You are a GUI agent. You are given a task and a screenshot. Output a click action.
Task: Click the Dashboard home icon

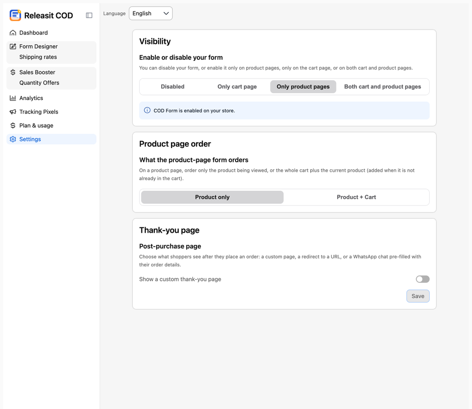pyautogui.click(x=12, y=33)
